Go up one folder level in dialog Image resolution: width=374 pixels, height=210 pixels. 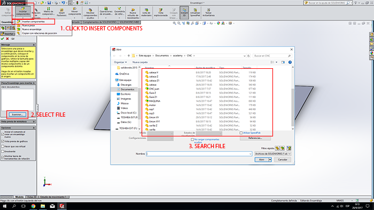(x=129, y=55)
